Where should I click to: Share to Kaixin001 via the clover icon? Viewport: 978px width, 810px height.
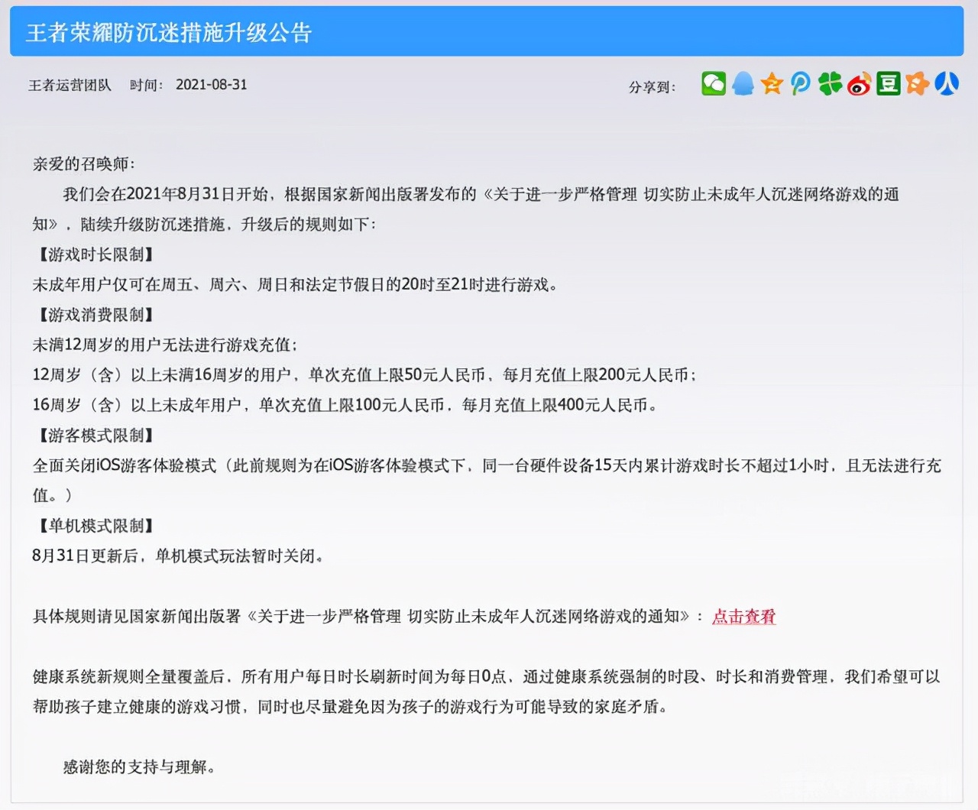[830, 84]
